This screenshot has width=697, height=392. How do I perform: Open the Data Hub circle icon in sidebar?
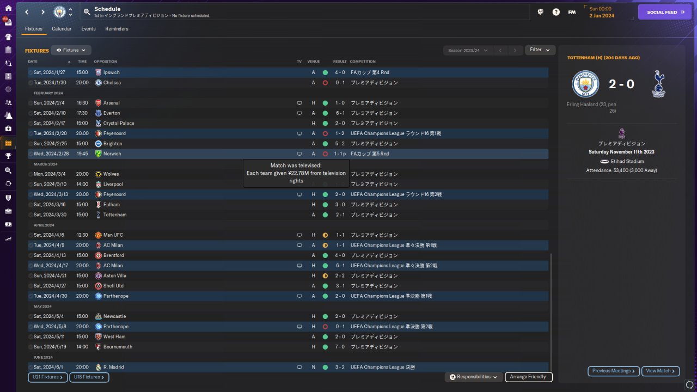[8, 89]
